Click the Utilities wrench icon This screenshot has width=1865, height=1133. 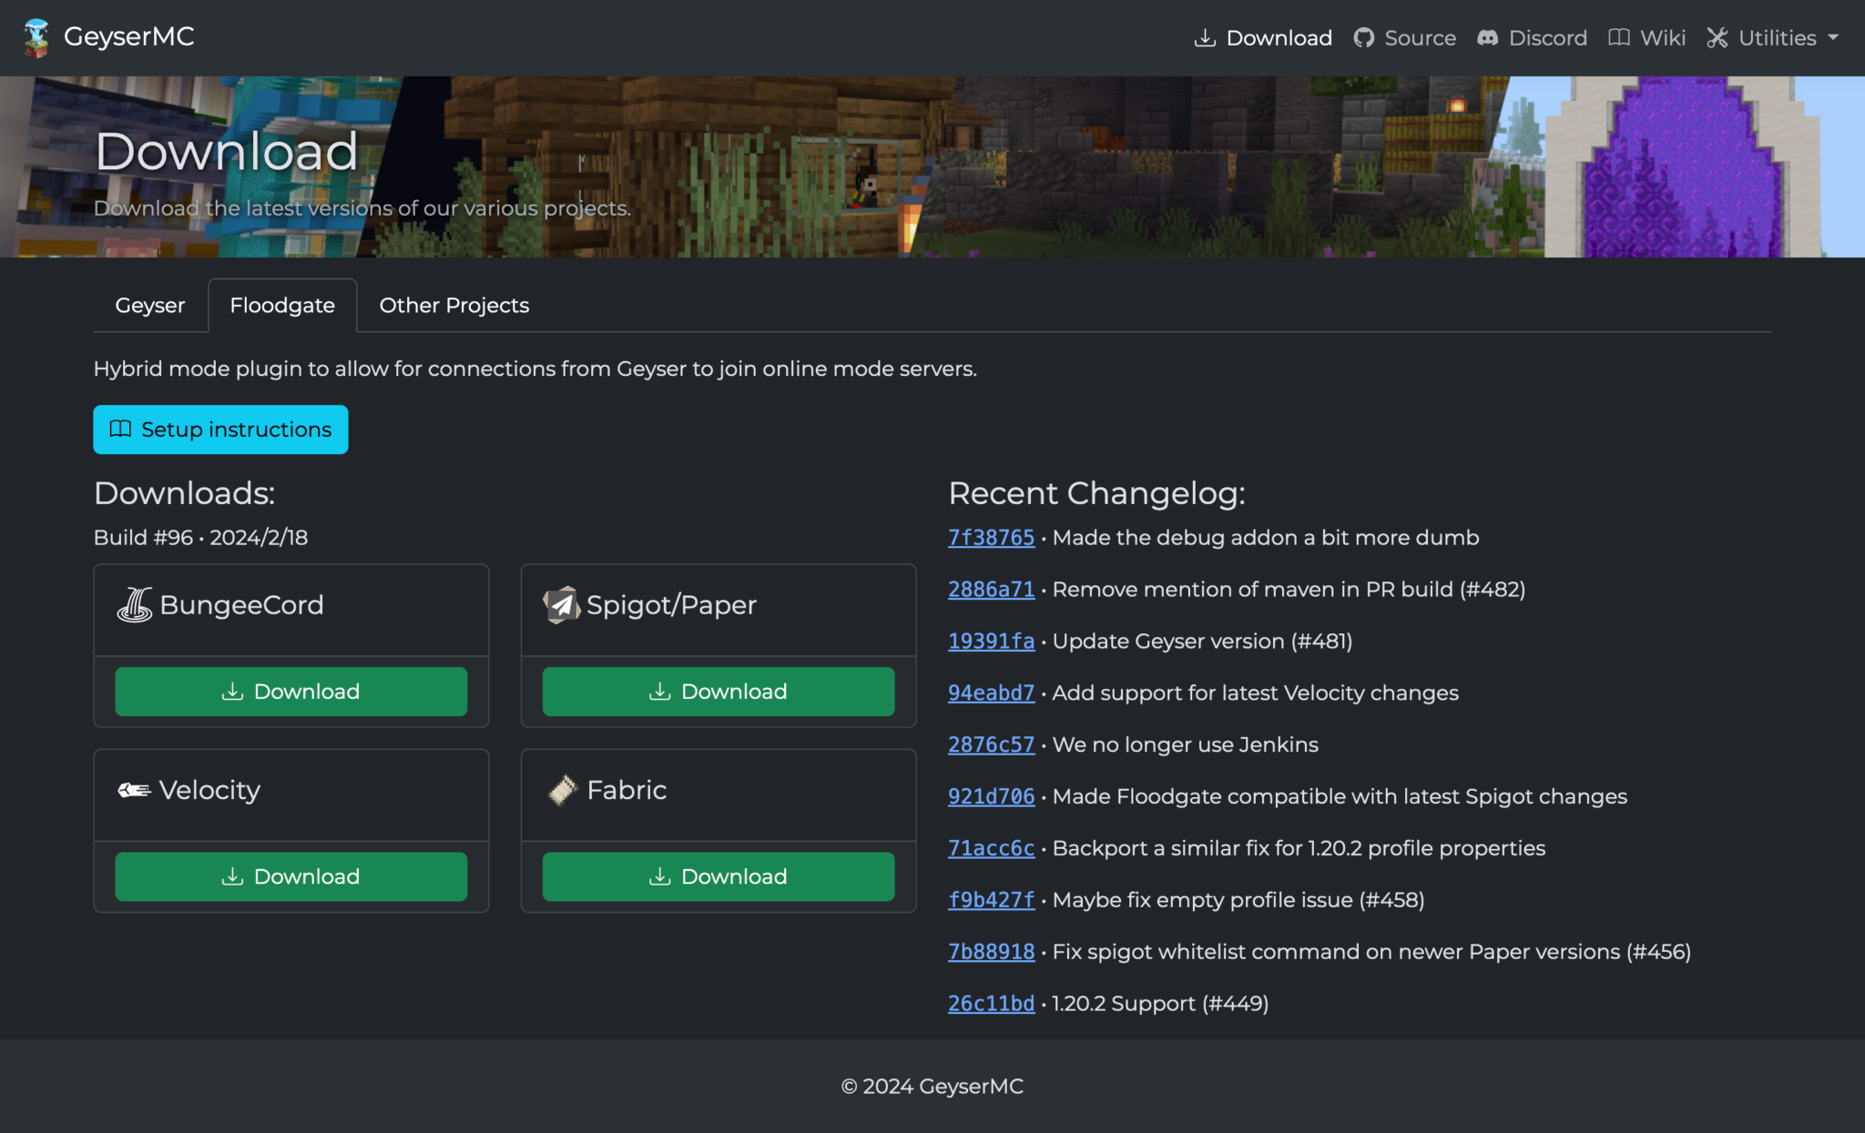(x=1717, y=37)
